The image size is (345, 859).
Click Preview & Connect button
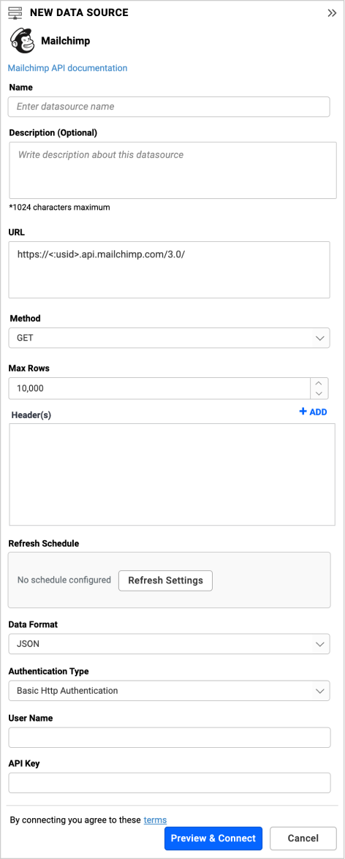click(x=213, y=839)
